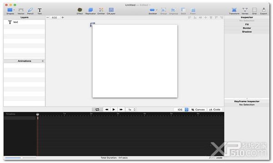Fast forward the animation

click(121, 110)
